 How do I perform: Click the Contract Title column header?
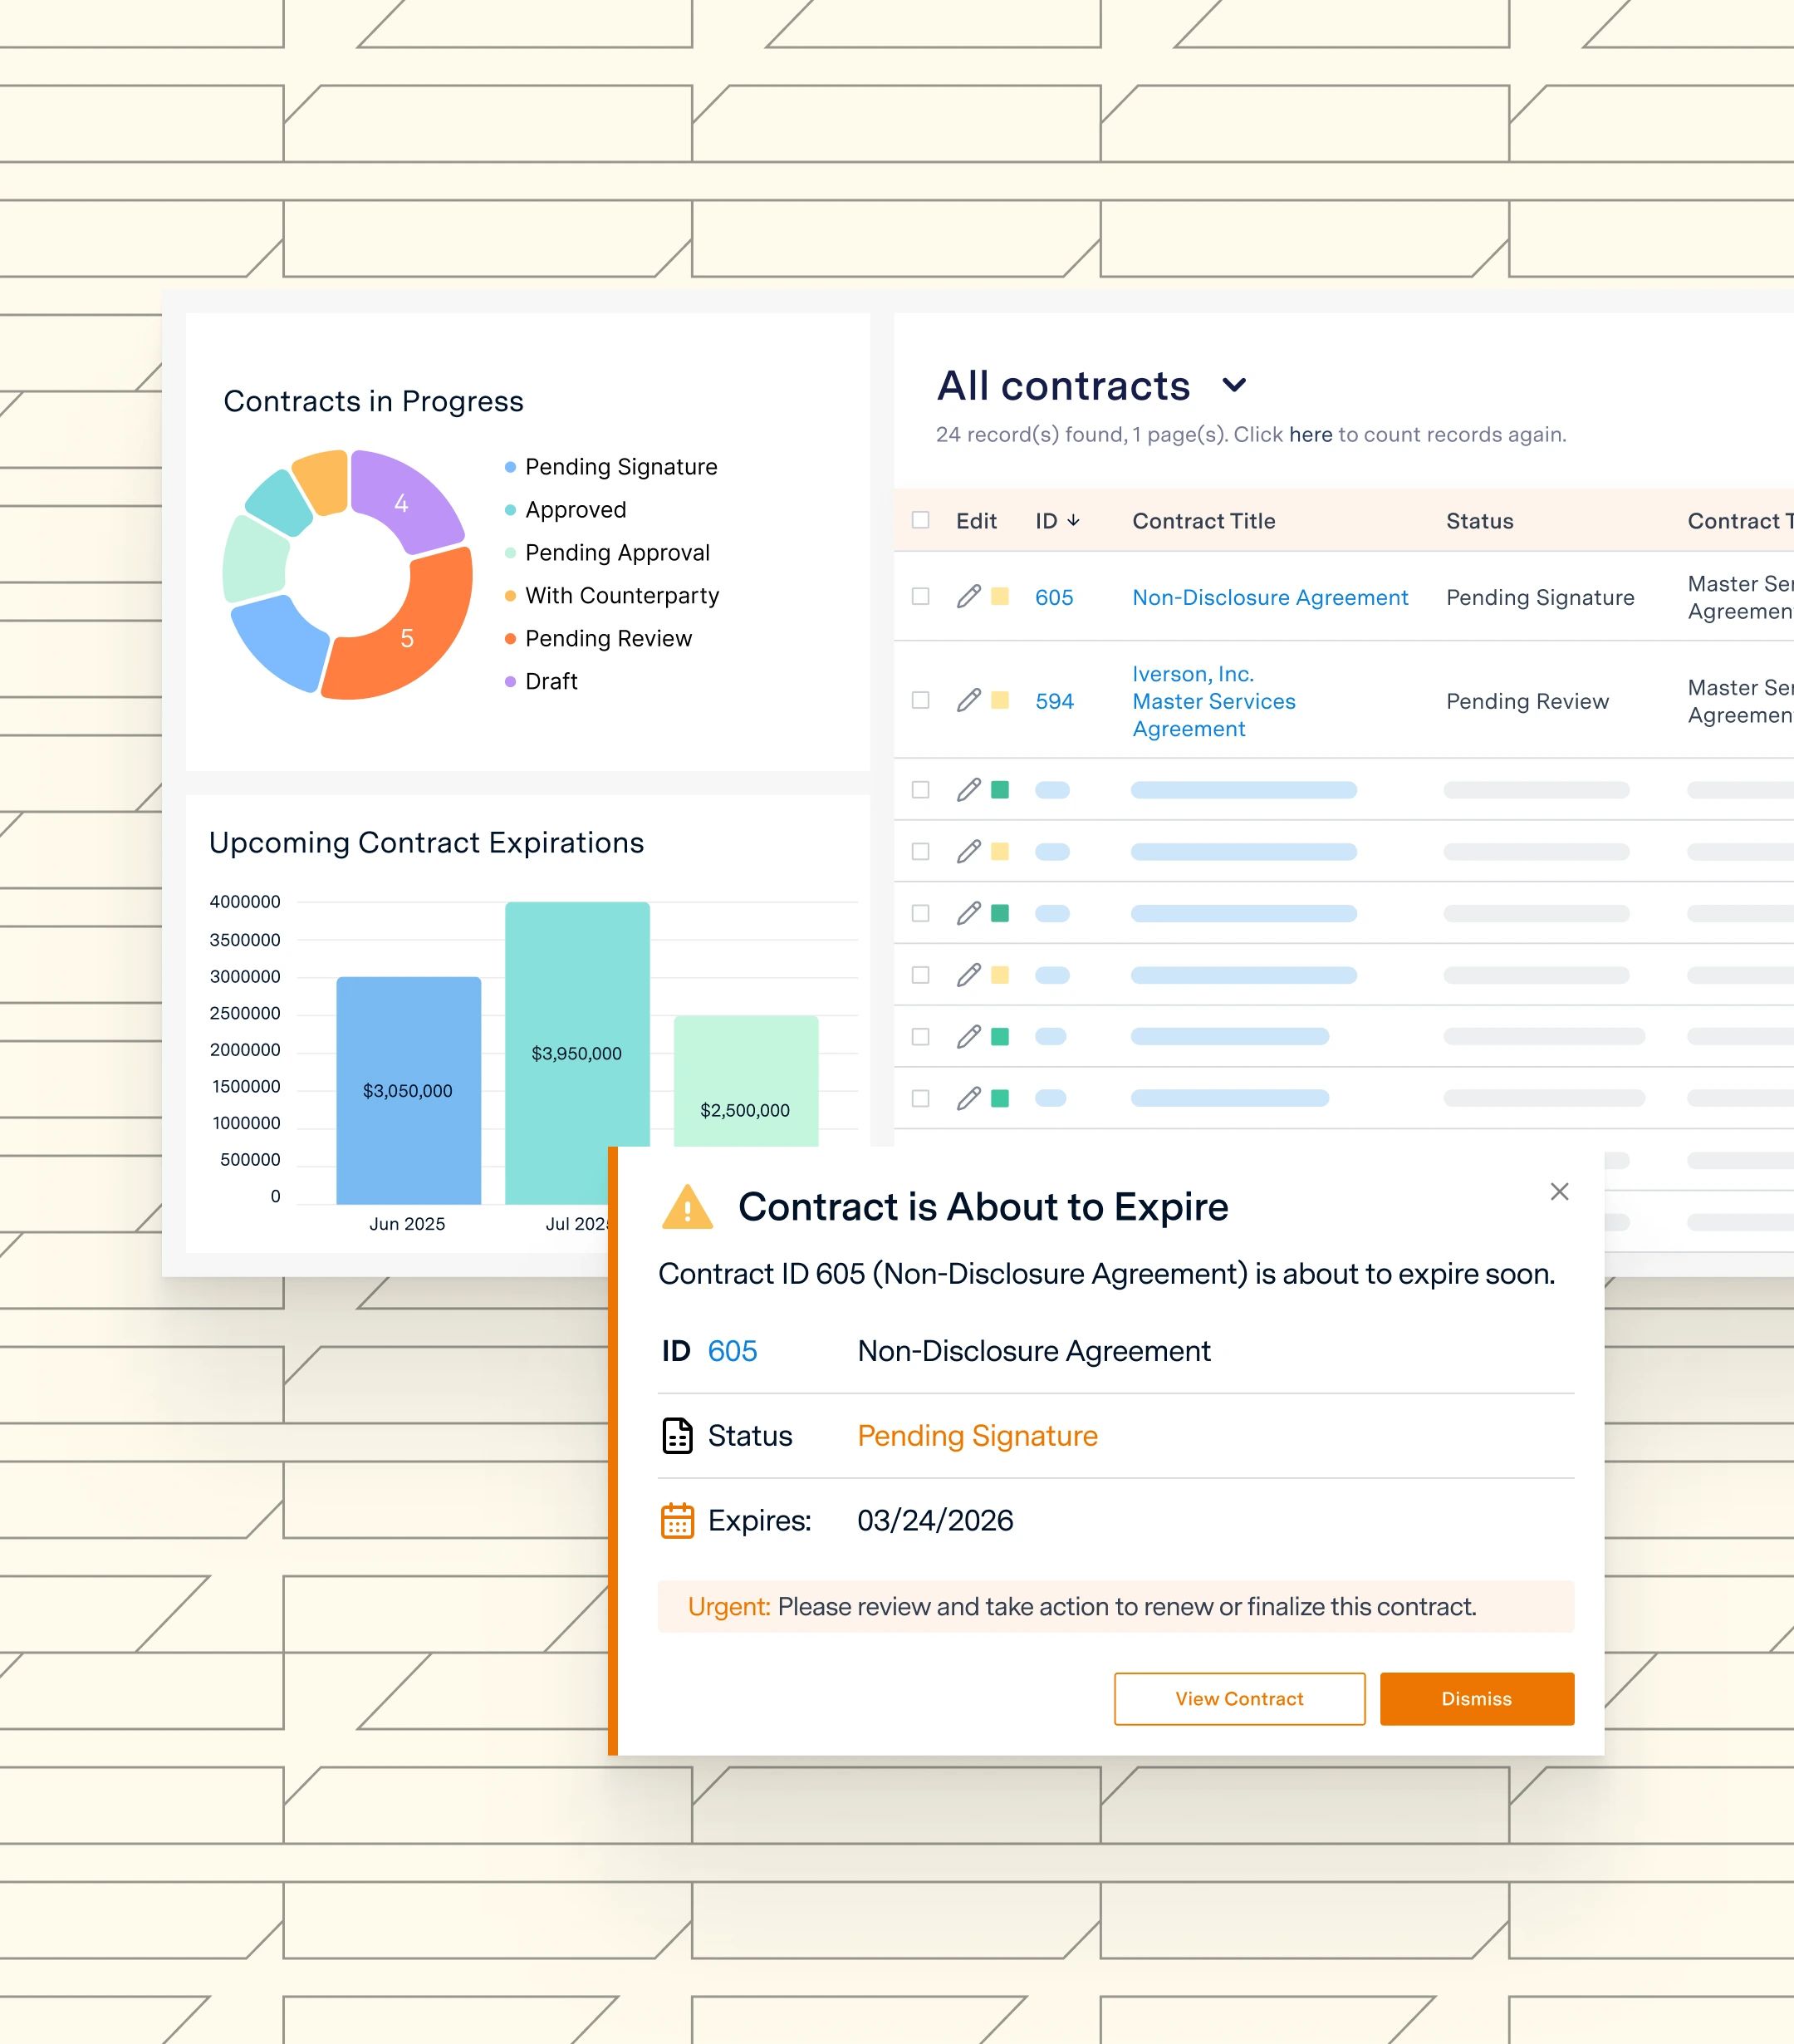coord(1203,521)
